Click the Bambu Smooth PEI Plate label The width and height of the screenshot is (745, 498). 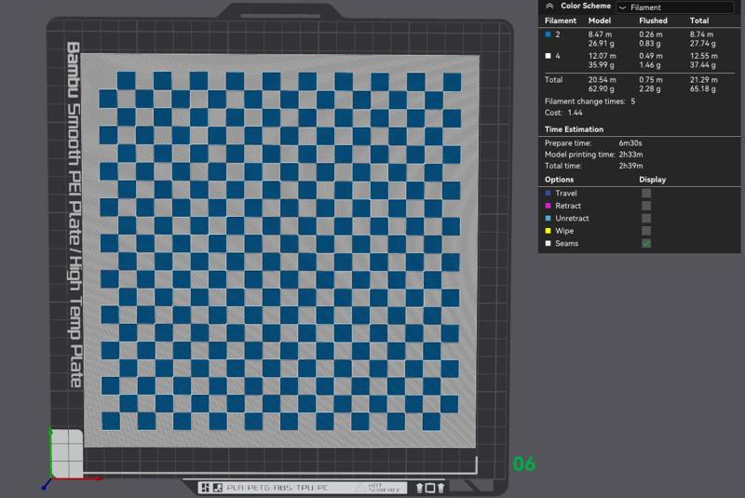tap(74, 214)
